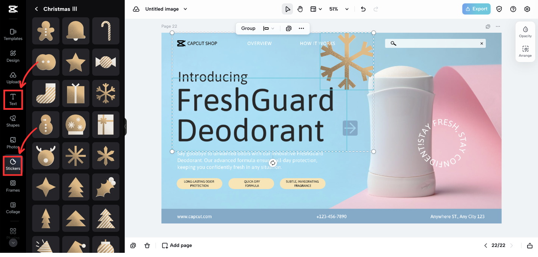Screen dimensions: 538x257
Task: Open the shield protection icon
Action: 499,9
